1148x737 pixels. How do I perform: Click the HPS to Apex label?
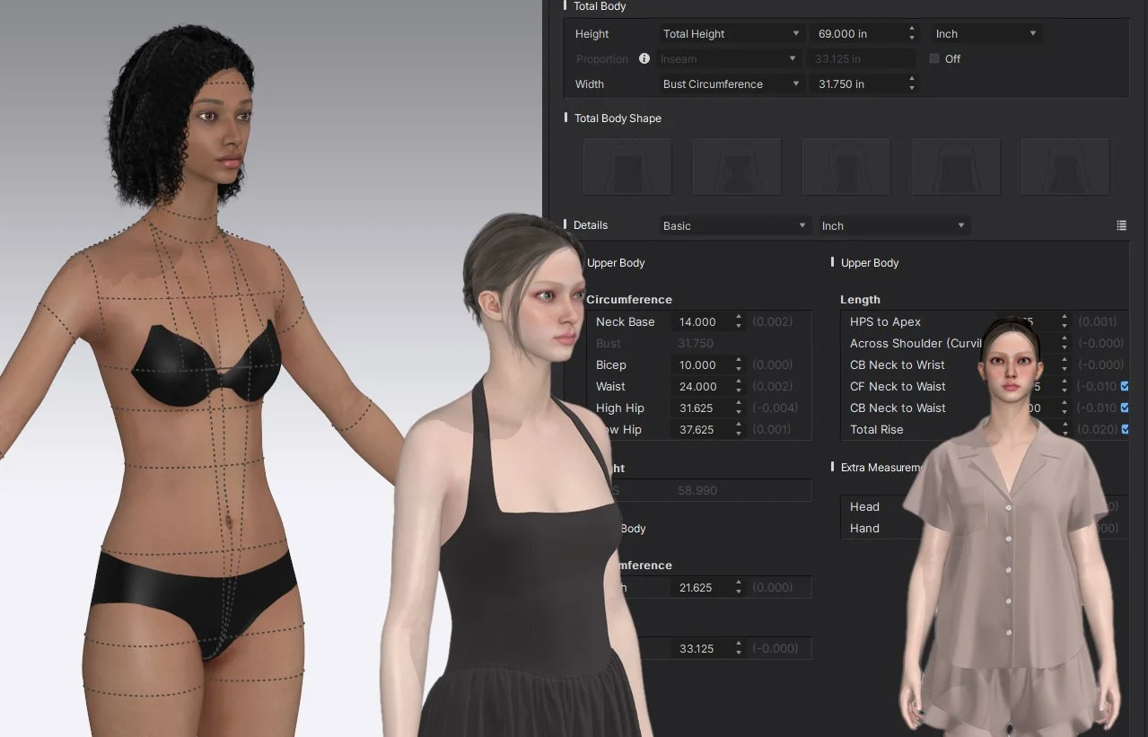tap(885, 321)
